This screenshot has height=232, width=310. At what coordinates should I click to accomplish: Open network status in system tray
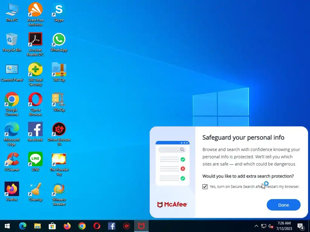[264, 226]
